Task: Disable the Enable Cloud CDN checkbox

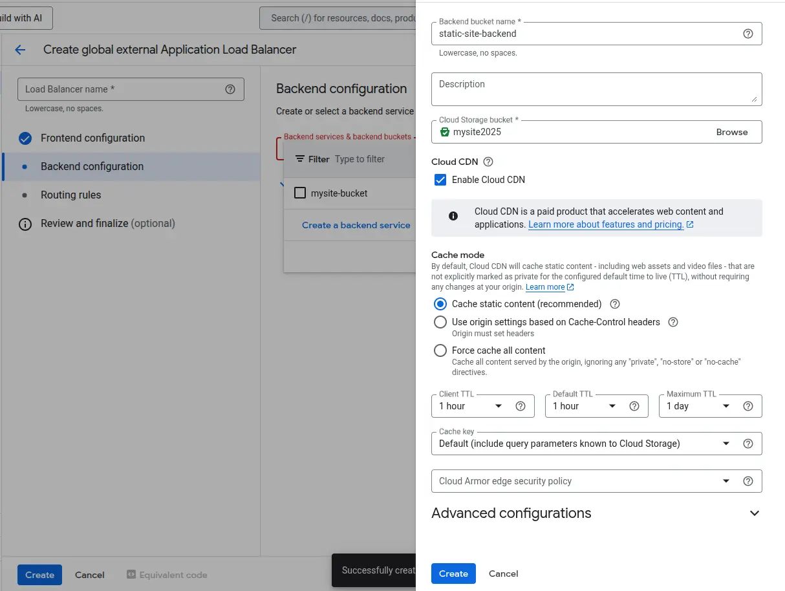Action: point(440,180)
